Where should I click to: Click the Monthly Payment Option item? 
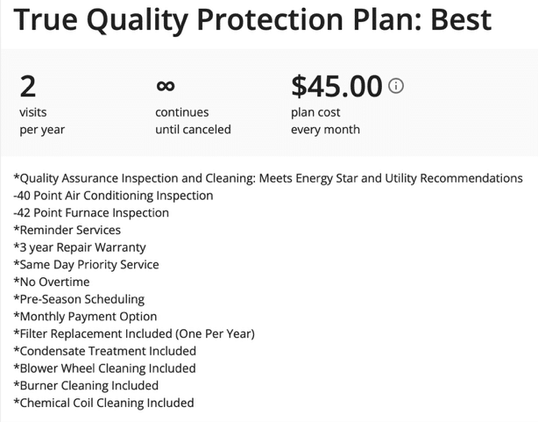85,317
